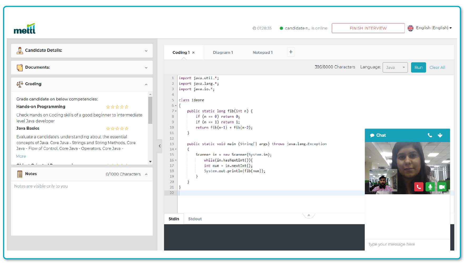Viewport: 464px width, 265px height.
Task: Turn off camera in video call
Action: (x=442, y=187)
